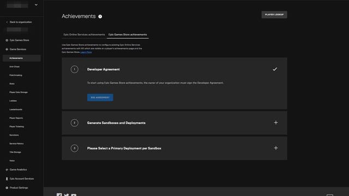This screenshot has height=196, width=349.
Task: Open Voice in the sidebar
Action: [12, 161]
